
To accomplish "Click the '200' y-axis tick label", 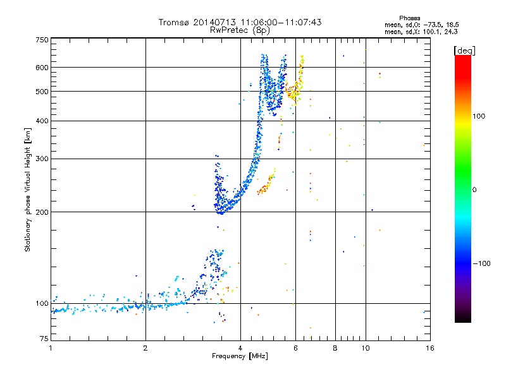I will tap(42, 212).
